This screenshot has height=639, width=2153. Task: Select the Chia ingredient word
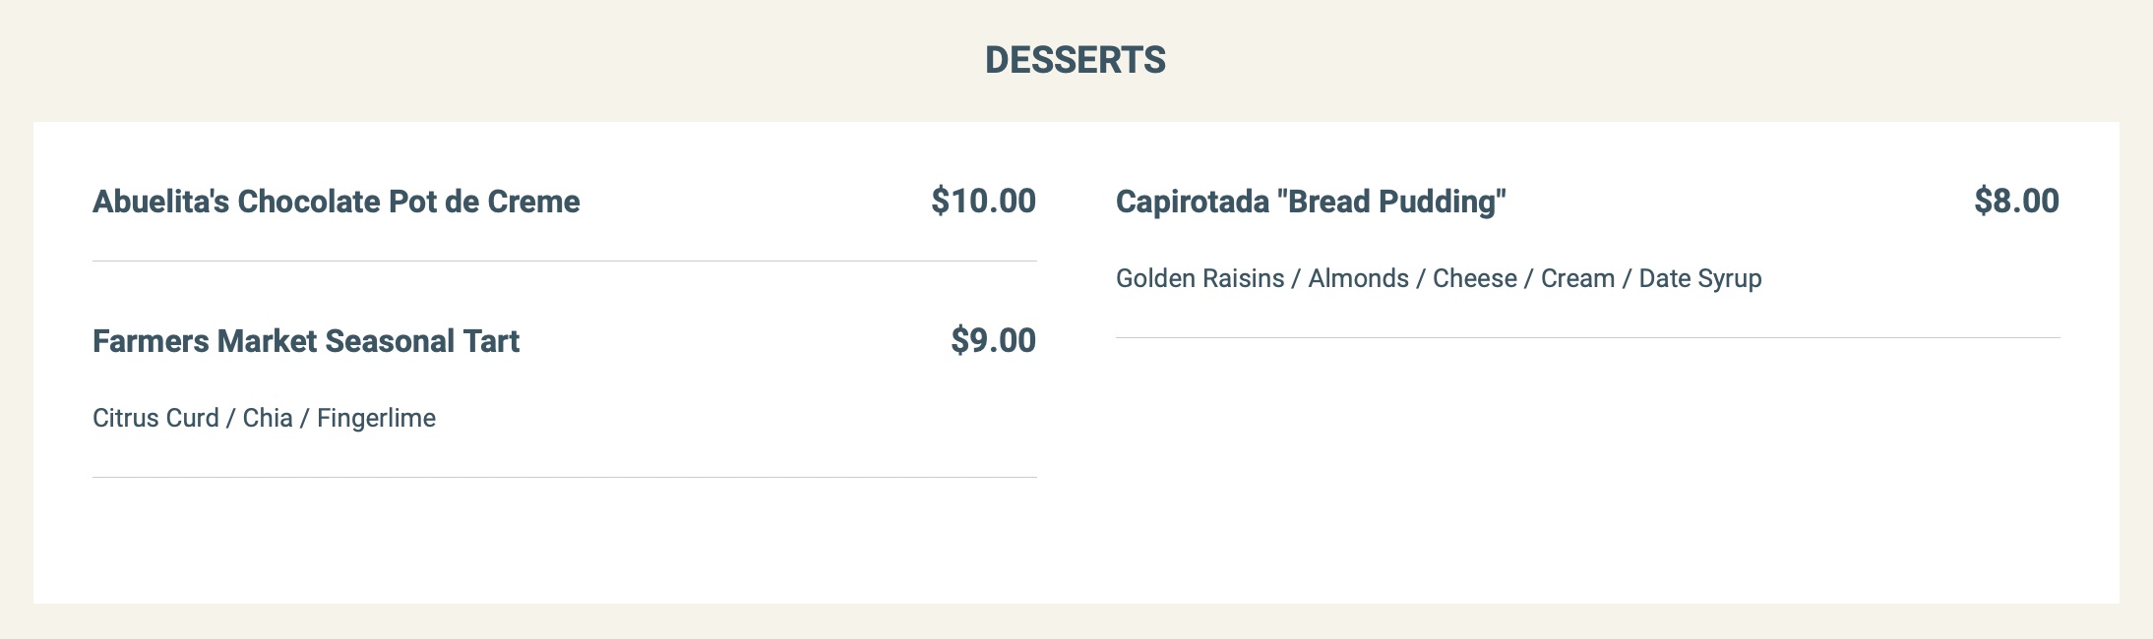tap(268, 418)
